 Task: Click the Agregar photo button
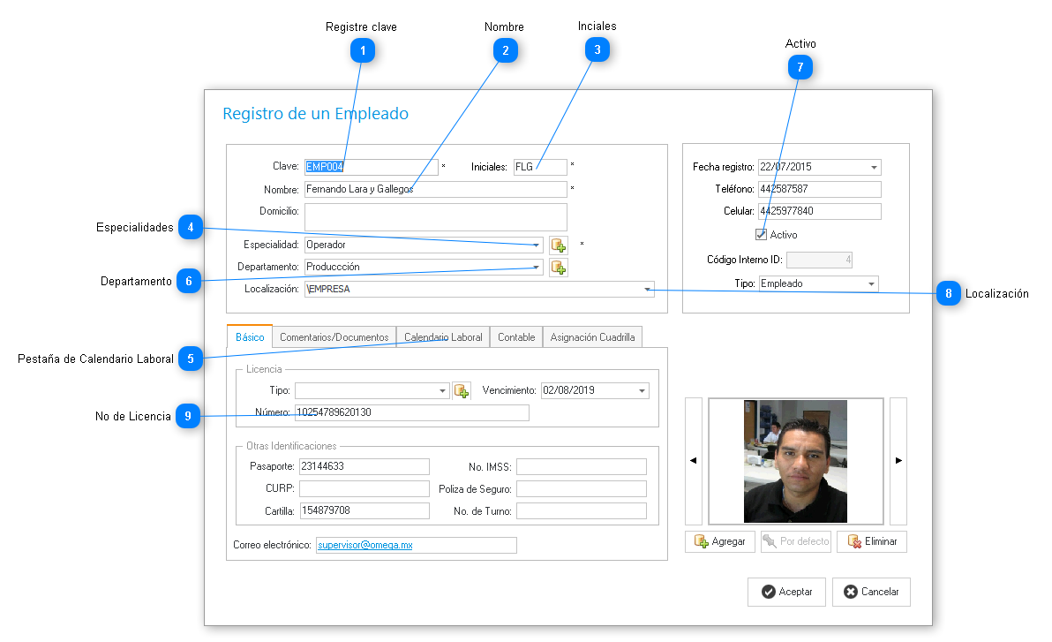[720, 541]
